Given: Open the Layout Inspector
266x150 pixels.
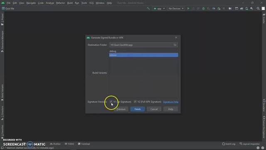Looking at the screenshot, I should click(249, 144).
